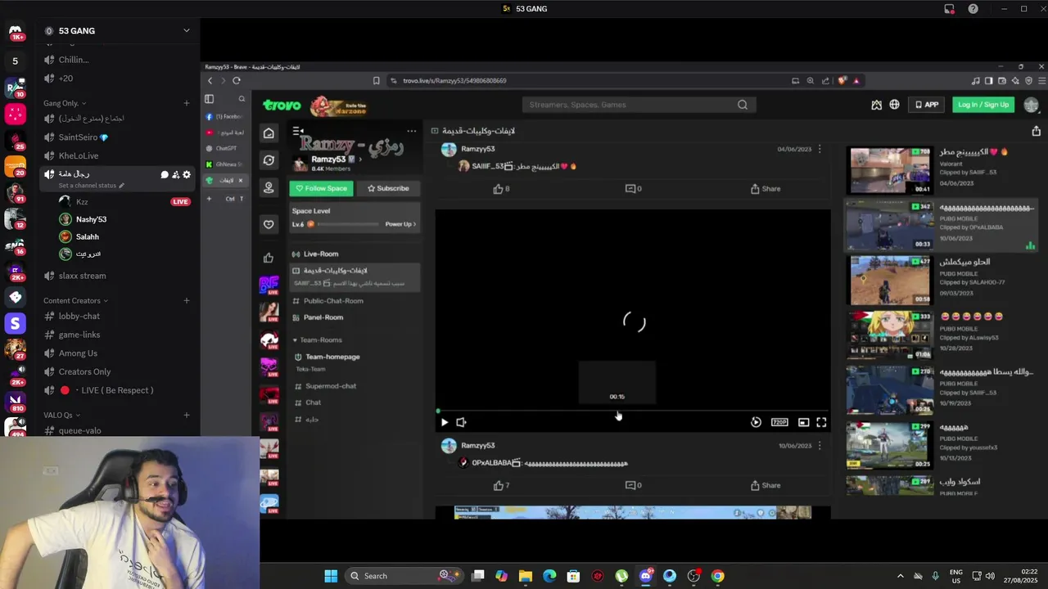Reload the page in Brave browser
This screenshot has width=1048, height=589.
(x=237, y=80)
